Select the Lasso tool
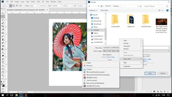 pos(3,20)
